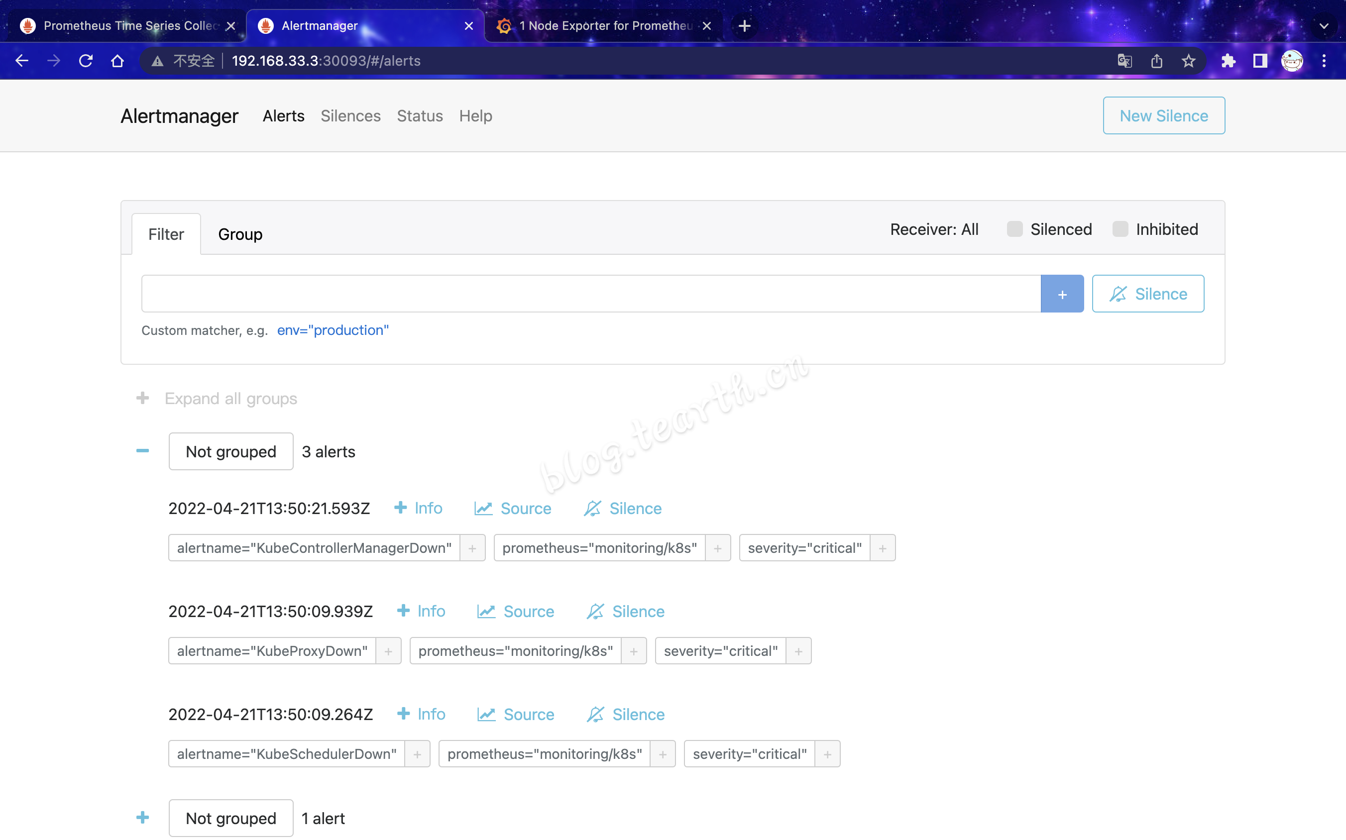The image size is (1346, 840).
Task: Open the tab search dropdown arrow
Action: [x=1324, y=25]
